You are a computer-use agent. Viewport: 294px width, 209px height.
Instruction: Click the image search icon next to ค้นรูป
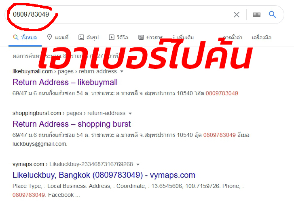point(81,37)
